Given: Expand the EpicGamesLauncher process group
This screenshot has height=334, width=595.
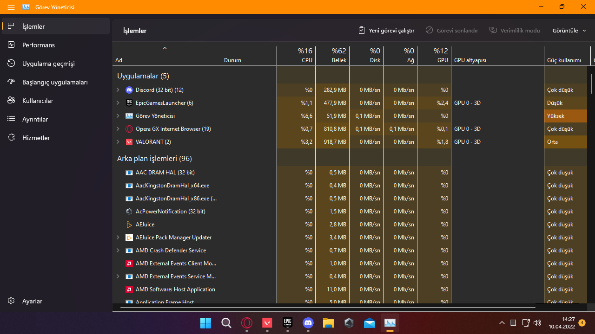Looking at the screenshot, I should pos(118,103).
